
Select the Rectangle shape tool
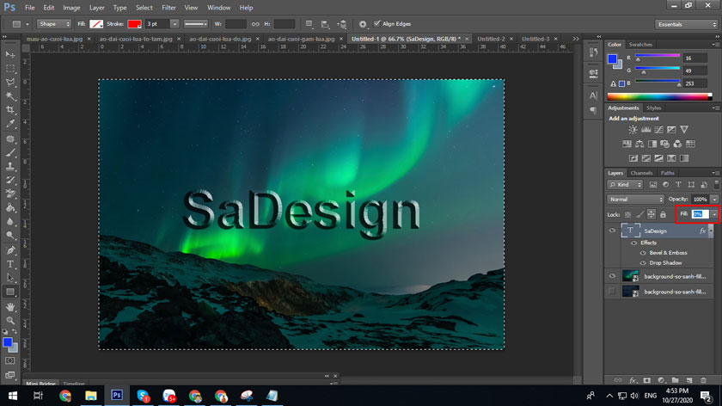(x=10, y=292)
